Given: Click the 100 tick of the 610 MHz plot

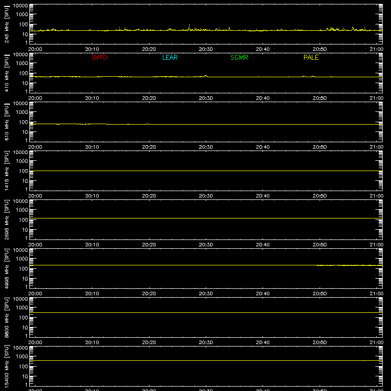Looking at the screenshot, I should point(23,122).
